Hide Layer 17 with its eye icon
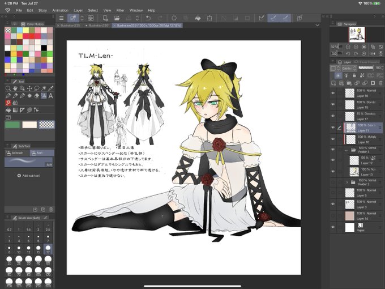The image size is (385, 289). (333, 116)
